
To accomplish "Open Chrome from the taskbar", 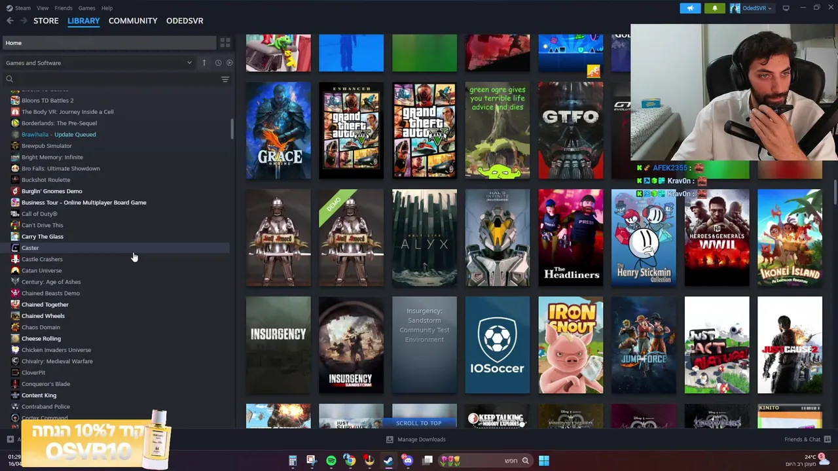I will (x=350, y=461).
